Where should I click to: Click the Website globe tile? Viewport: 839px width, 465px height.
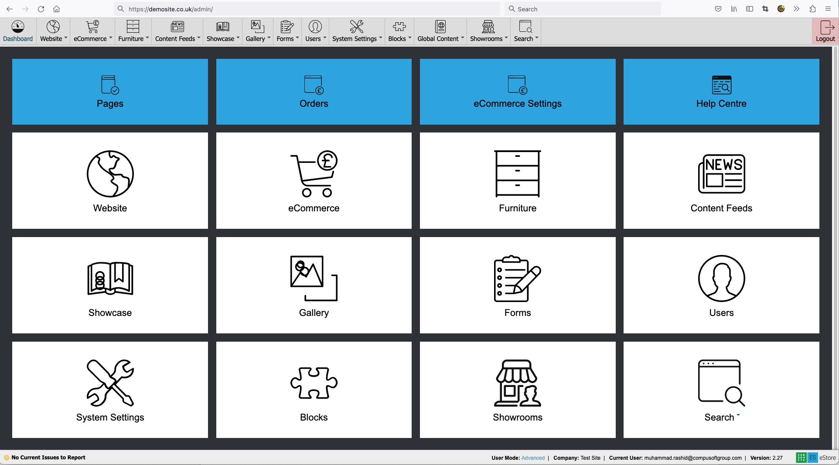[110, 180]
